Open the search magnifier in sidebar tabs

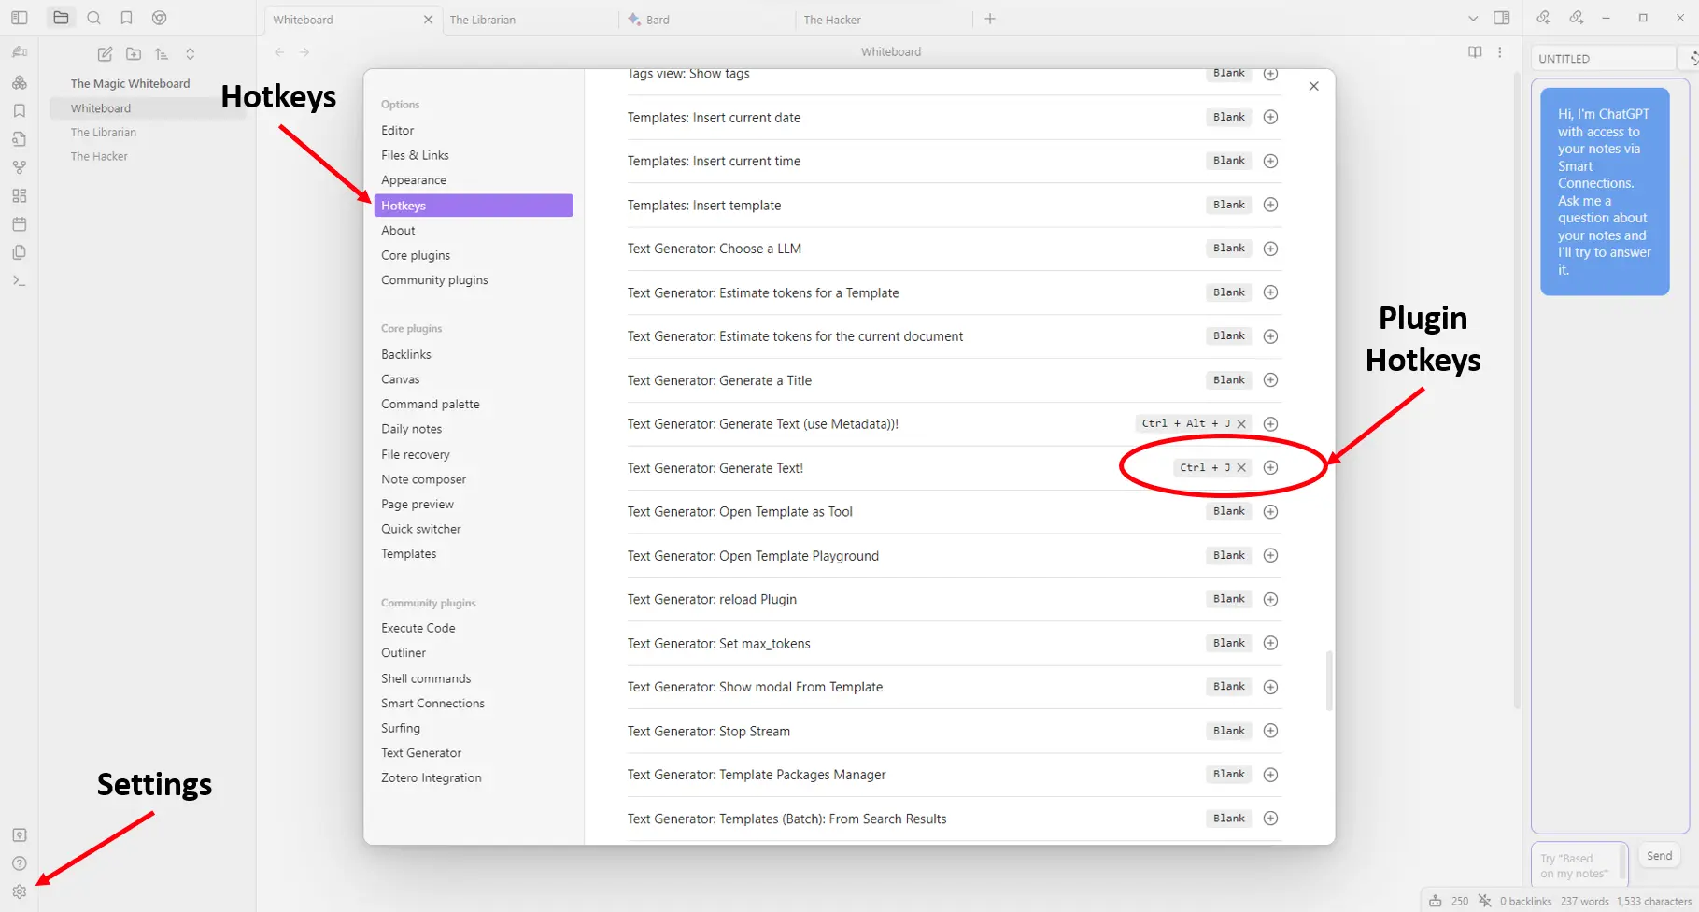(x=93, y=18)
